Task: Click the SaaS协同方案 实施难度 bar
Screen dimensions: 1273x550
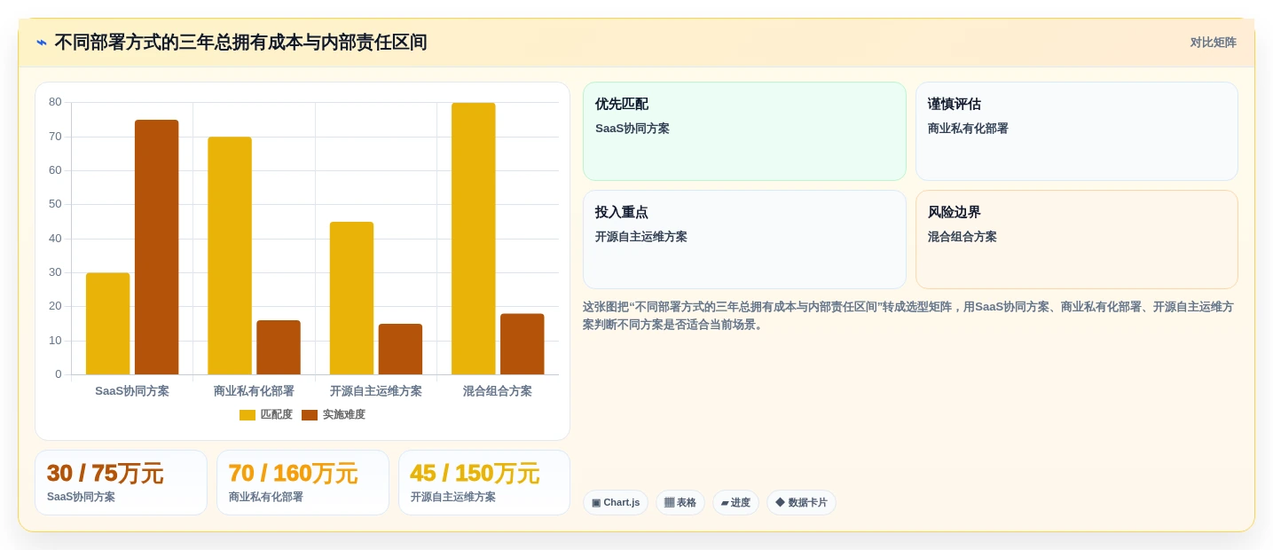Action: (x=157, y=247)
